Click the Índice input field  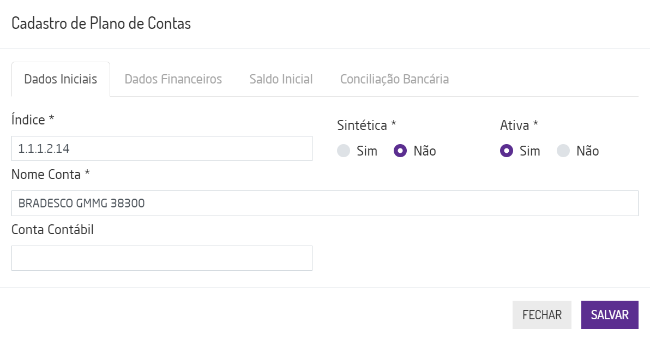(x=161, y=148)
